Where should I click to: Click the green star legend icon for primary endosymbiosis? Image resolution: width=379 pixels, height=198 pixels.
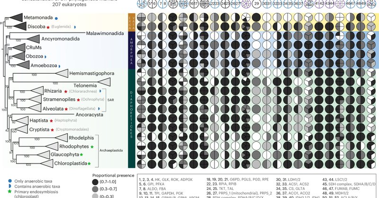[9, 192]
